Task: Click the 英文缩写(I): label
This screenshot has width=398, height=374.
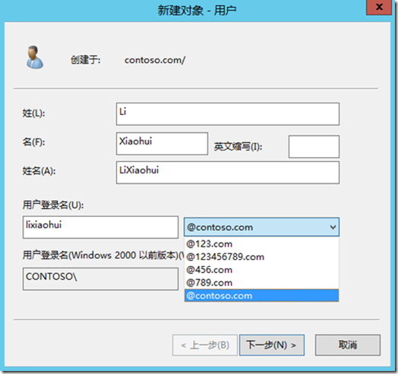Action: pyautogui.click(x=238, y=147)
